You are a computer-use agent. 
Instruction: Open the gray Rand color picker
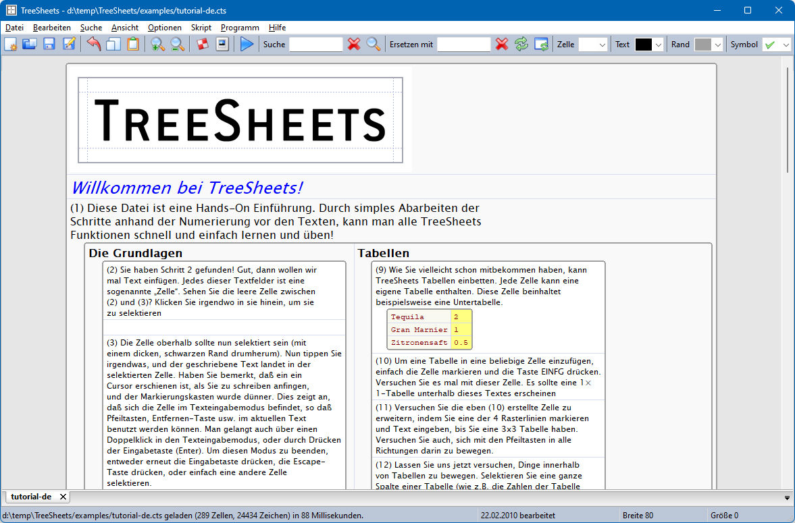[x=709, y=45]
